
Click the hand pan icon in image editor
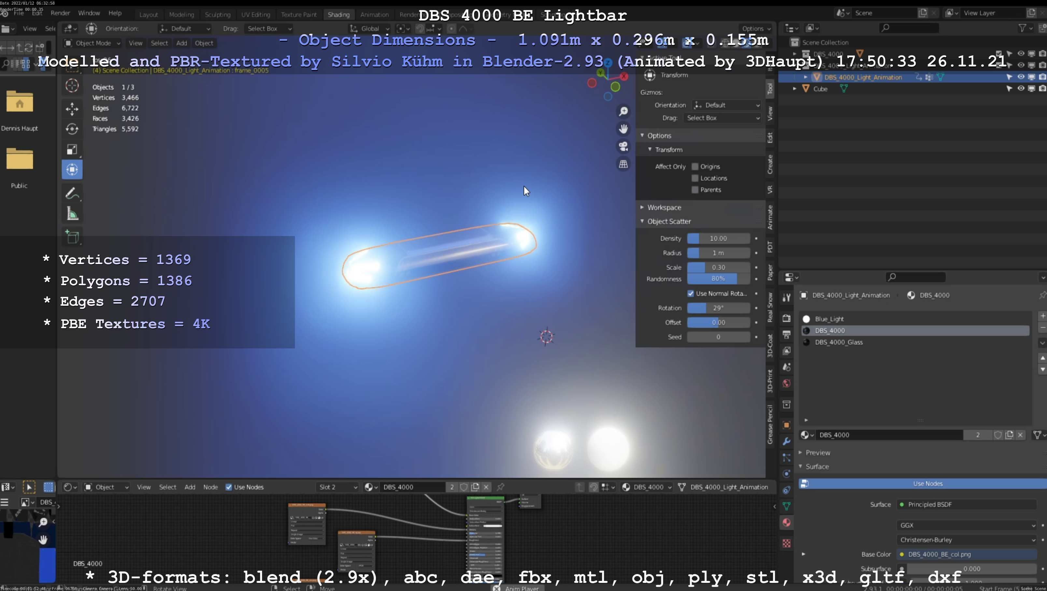pyautogui.click(x=43, y=540)
